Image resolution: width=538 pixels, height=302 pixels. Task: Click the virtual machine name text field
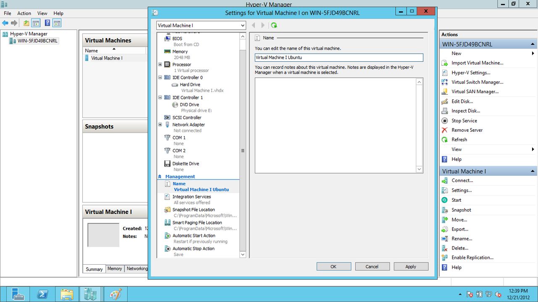pyautogui.click(x=339, y=57)
